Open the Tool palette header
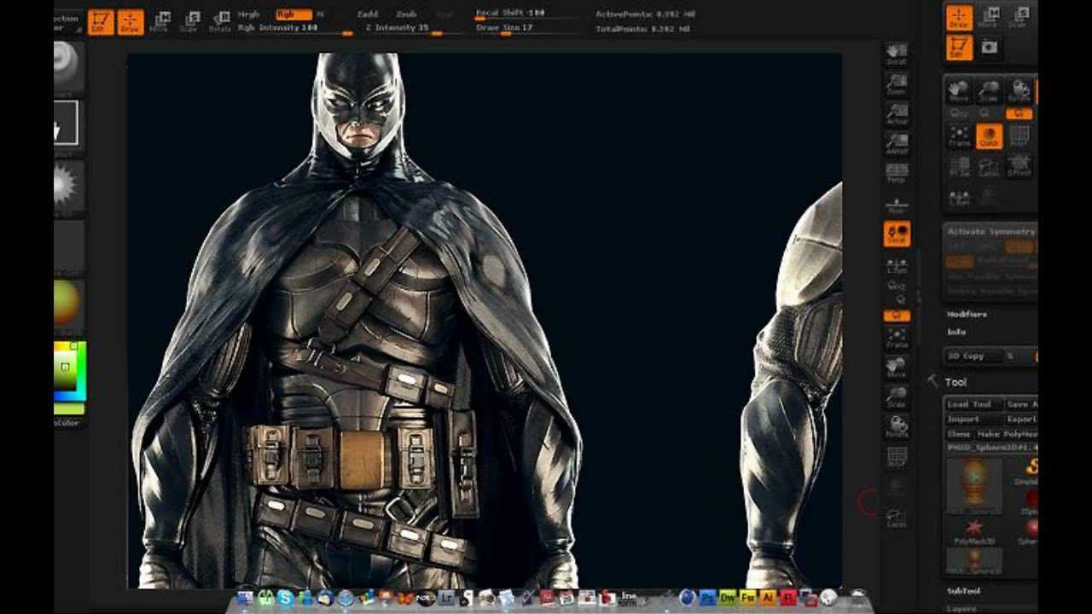 pos(956,383)
